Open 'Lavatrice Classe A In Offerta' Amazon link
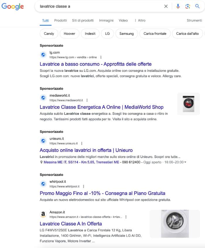 pyautogui.click(x=71, y=224)
